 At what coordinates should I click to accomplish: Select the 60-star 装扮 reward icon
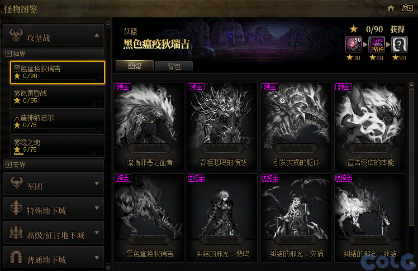tap(377, 45)
